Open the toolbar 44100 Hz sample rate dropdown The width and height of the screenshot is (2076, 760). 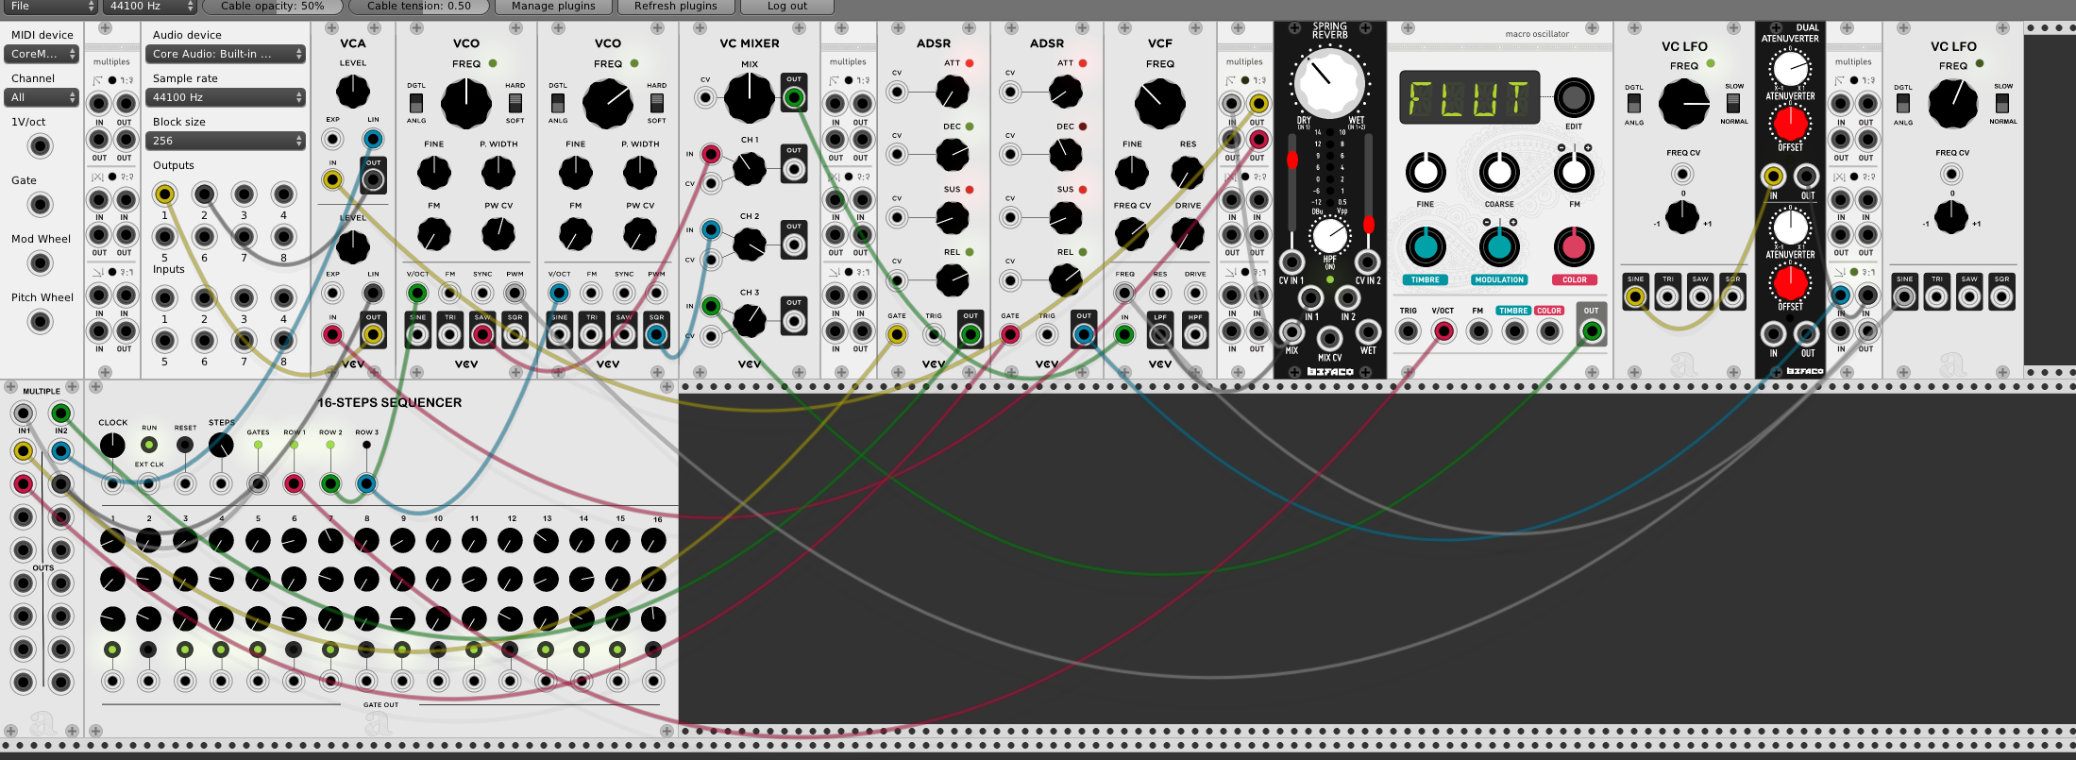pyautogui.click(x=148, y=7)
